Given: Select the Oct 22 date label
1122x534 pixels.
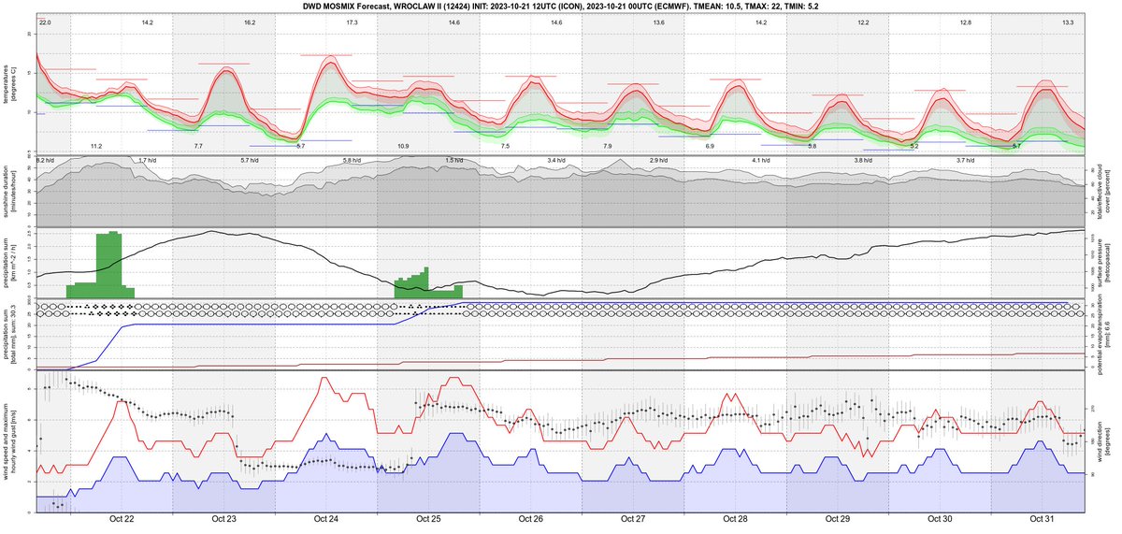Looking at the screenshot, I should click(122, 519).
